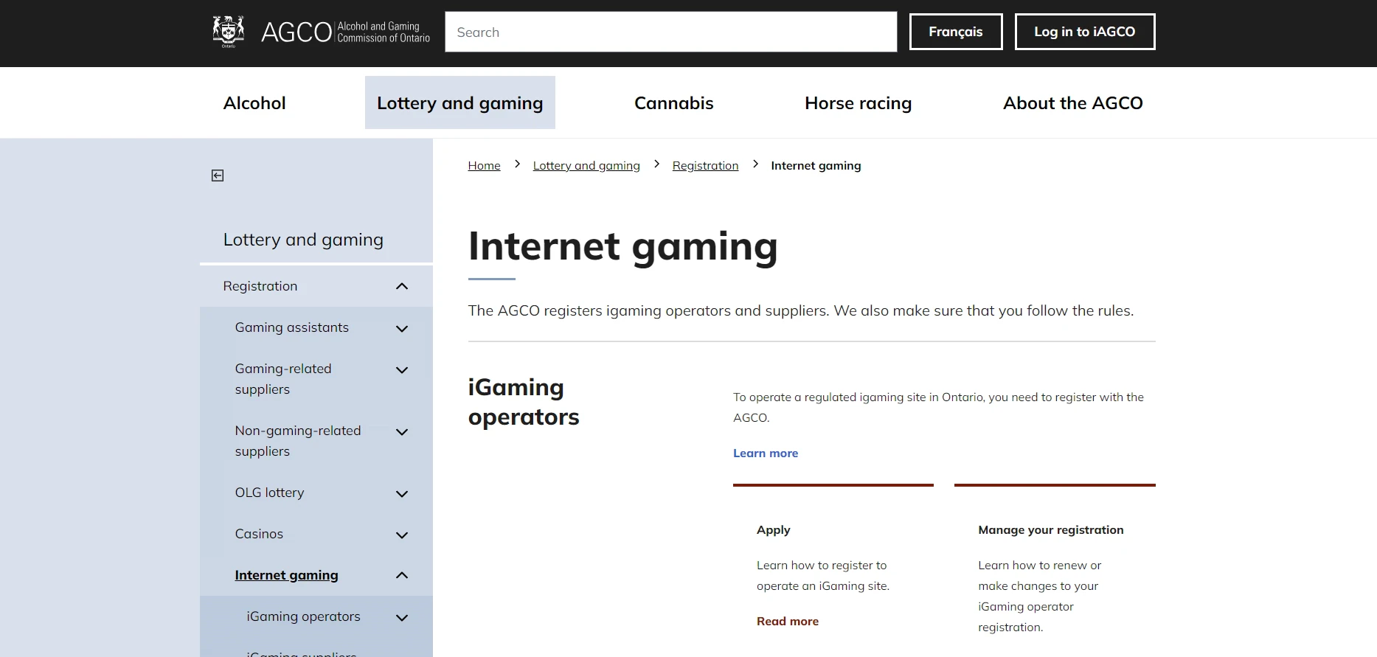Expand the Casinos chevron
The width and height of the screenshot is (1377, 657).
[x=402, y=535]
